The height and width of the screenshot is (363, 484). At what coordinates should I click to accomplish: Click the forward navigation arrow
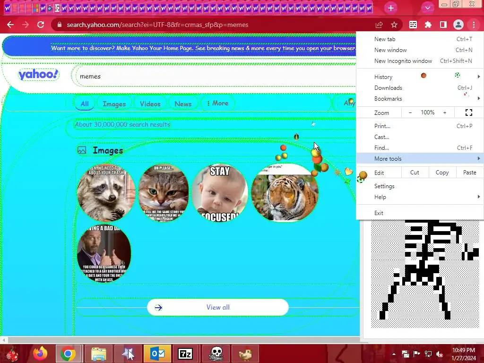[26, 25]
